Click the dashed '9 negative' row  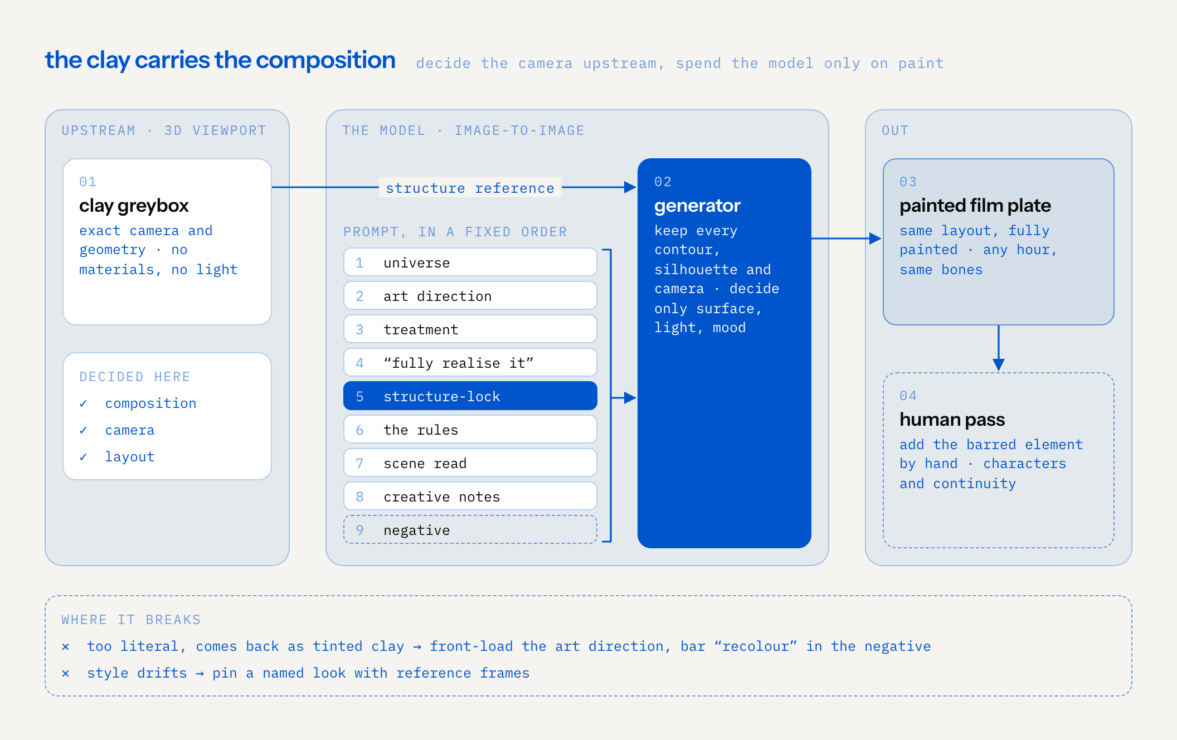(470, 530)
